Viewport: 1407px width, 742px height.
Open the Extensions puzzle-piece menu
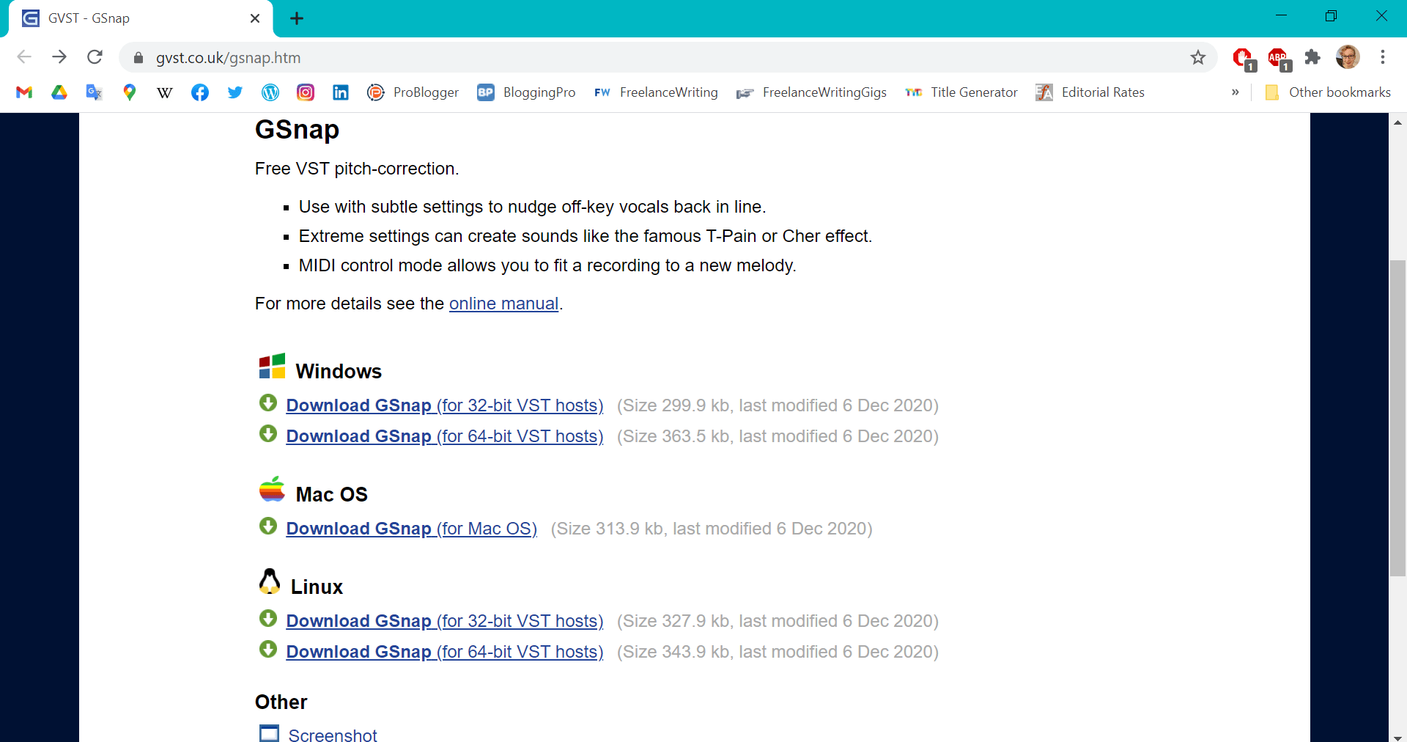point(1312,57)
